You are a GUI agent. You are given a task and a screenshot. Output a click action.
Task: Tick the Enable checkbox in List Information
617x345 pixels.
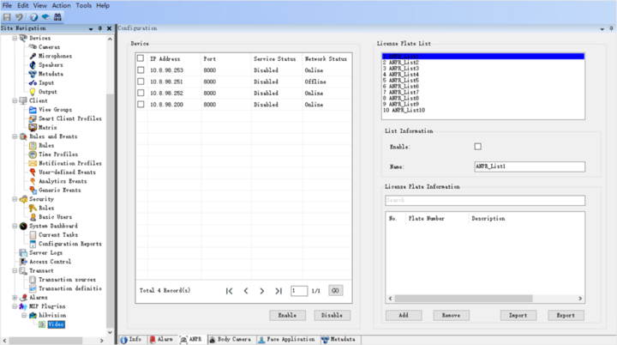pos(478,147)
